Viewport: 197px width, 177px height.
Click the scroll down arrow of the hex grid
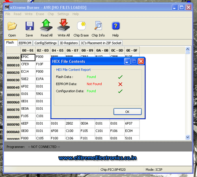[188, 137]
